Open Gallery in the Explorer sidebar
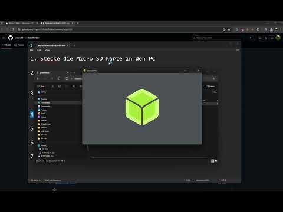Screen dimensions: 283x212 pos(42,92)
